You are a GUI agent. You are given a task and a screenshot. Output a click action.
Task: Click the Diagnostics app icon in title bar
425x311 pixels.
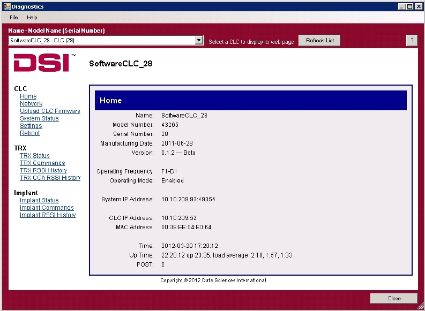[7, 6]
